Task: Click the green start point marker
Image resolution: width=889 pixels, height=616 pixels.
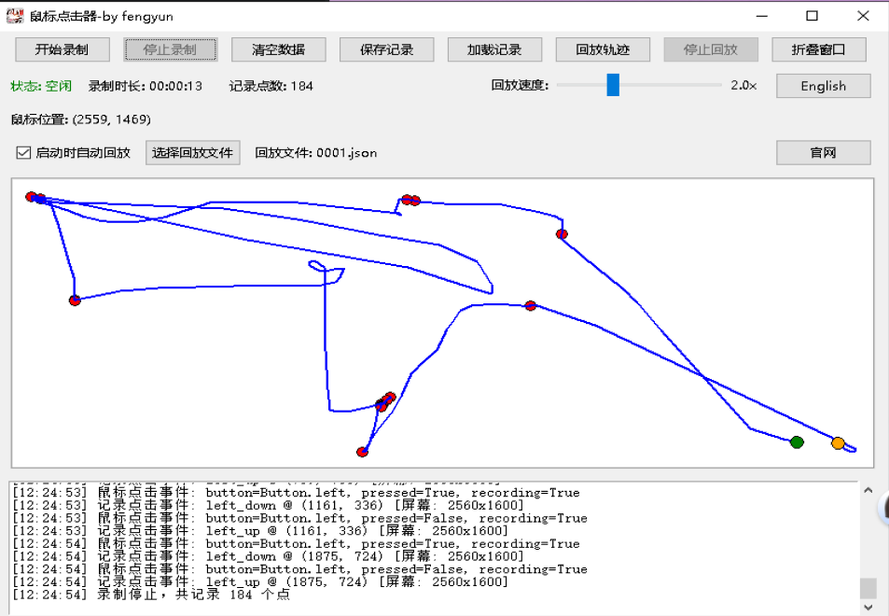Action: [797, 441]
